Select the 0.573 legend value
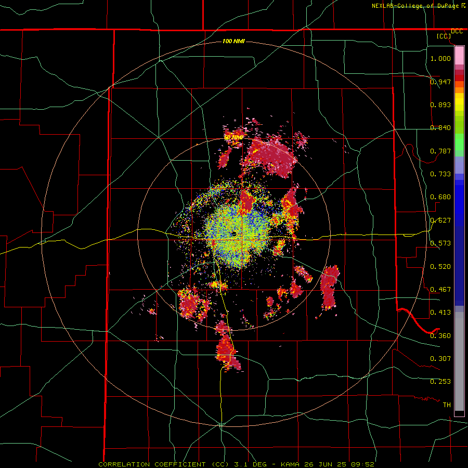This screenshot has width=468, height=468. [440, 243]
